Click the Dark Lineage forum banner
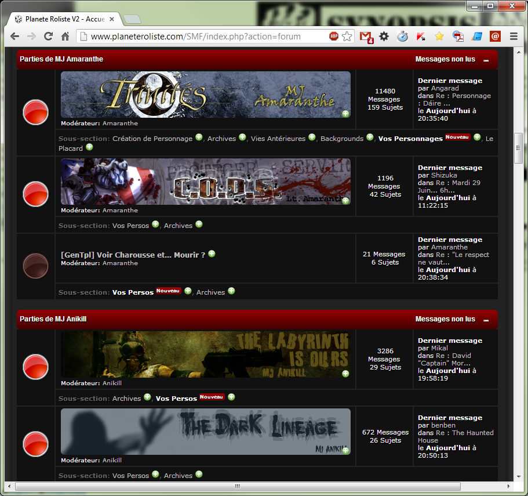Image resolution: width=528 pixels, height=496 pixels. coord(205,431)
